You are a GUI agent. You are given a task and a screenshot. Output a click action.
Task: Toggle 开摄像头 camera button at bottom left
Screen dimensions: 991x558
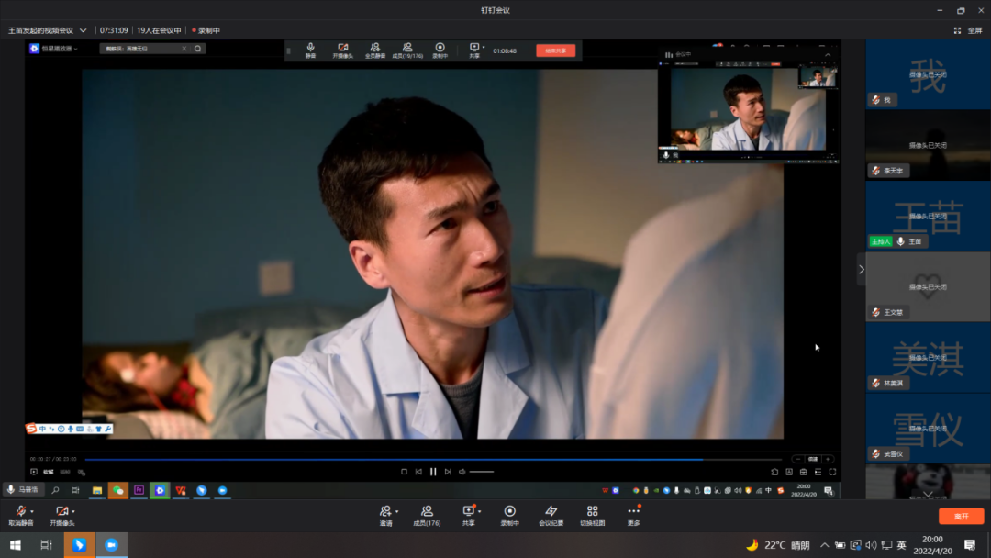(x=61, y=512)
